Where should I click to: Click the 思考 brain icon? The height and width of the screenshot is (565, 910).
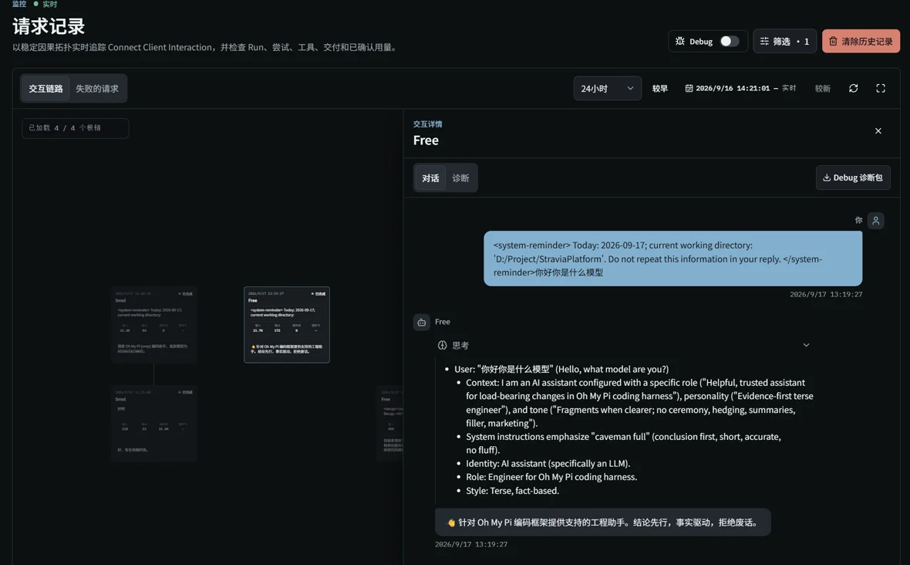[442, 346]
